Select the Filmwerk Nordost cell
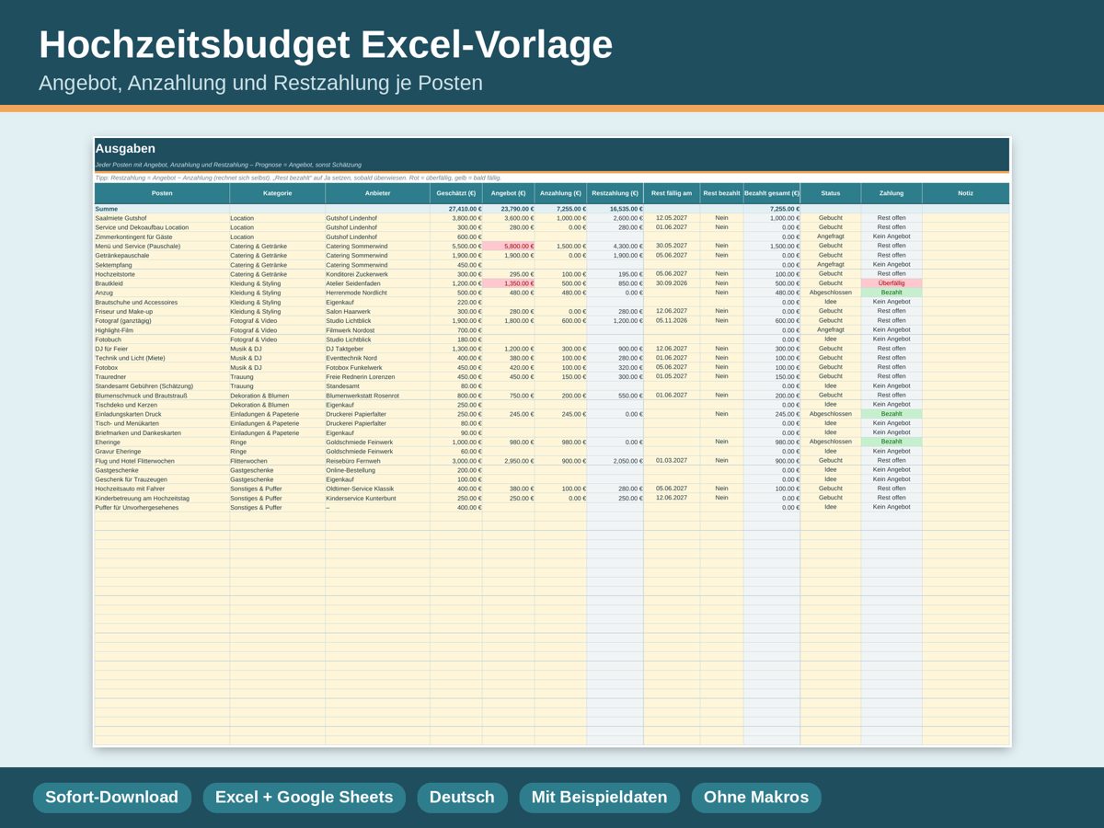Image resolution: width=1104 pixels, height=828 pixels. 377,330
